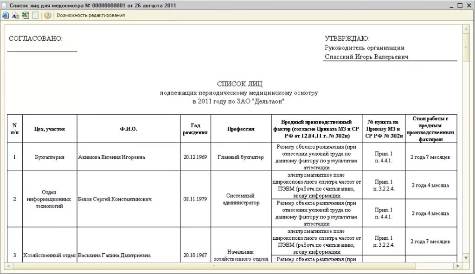
Task: Click Васькина's '2 года 7 месяцев' cell
Action: click(431, 241)
